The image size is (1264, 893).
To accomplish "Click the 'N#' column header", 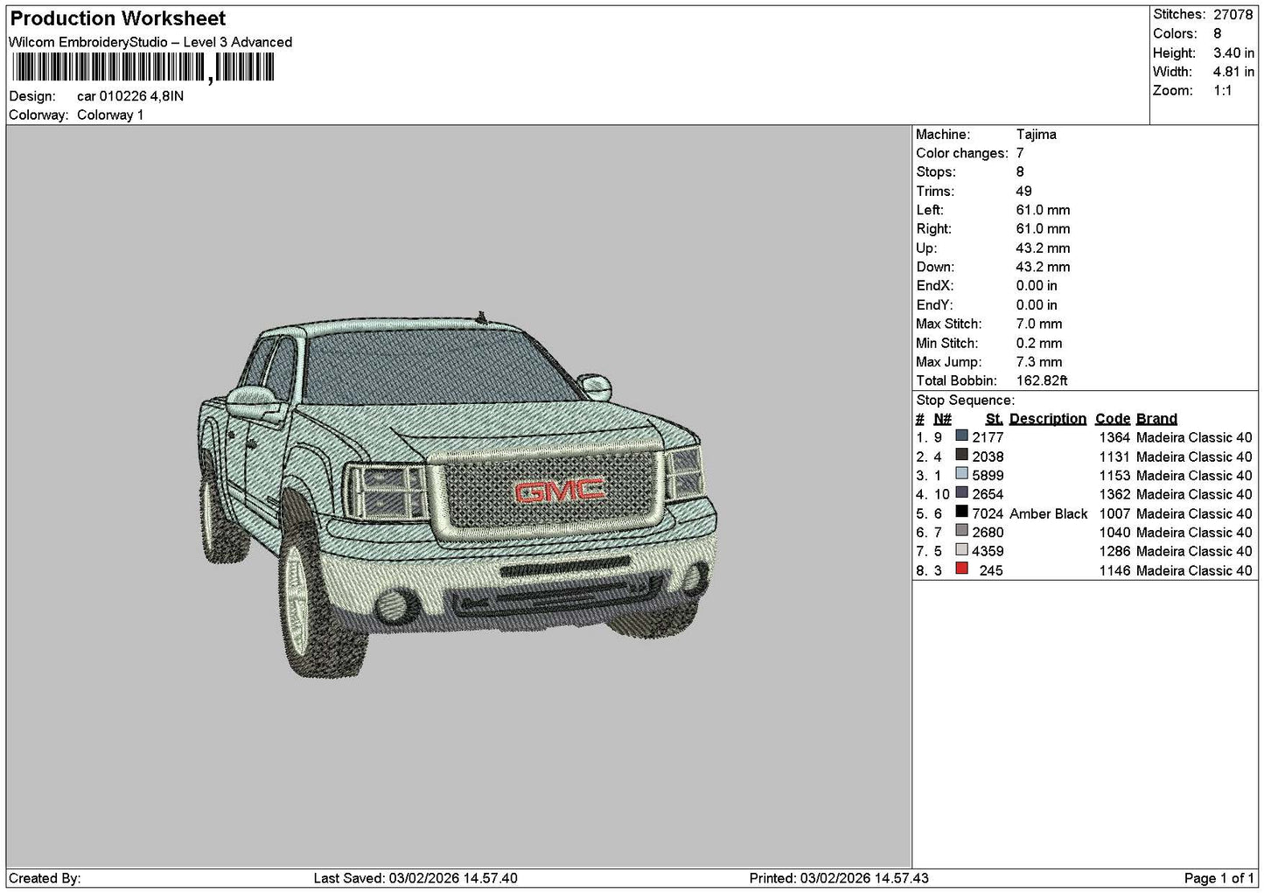I will (942, 418).
